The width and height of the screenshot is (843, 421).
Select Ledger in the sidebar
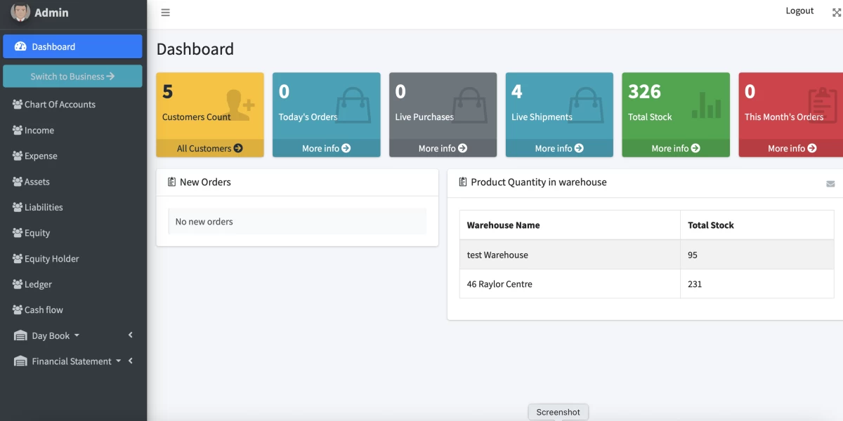point(38,284)
